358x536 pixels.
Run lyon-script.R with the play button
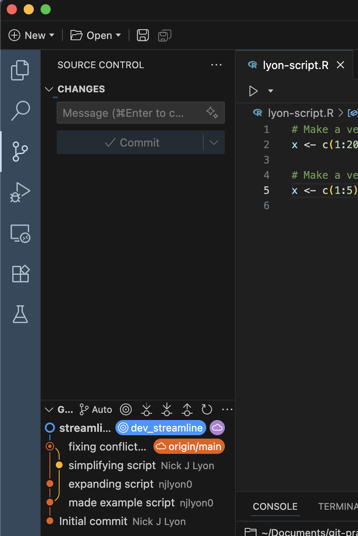[x=253, y=91]
